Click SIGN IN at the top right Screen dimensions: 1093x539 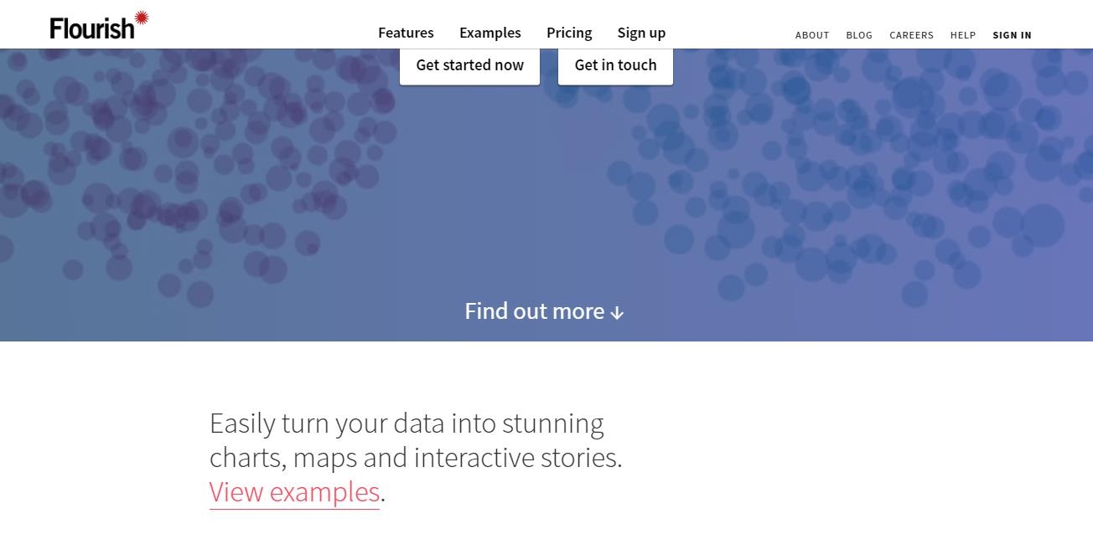coord(1012,35)
